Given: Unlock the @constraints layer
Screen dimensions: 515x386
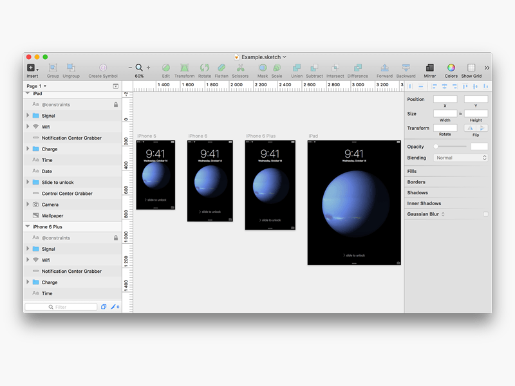Looking at the screenshot, I should [117, 104].
